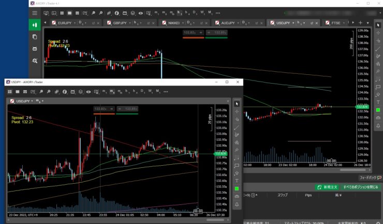Open the hamburger menu in main window

tap(35, 12)
